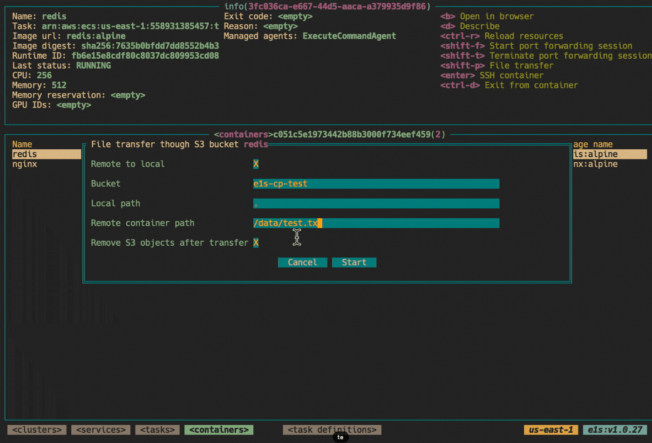Switch to the services tab
This screenshot has height=443, width=652.
[101, 430]
